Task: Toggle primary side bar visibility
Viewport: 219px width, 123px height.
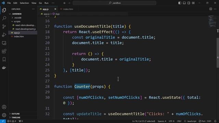Action: (180, 3)
